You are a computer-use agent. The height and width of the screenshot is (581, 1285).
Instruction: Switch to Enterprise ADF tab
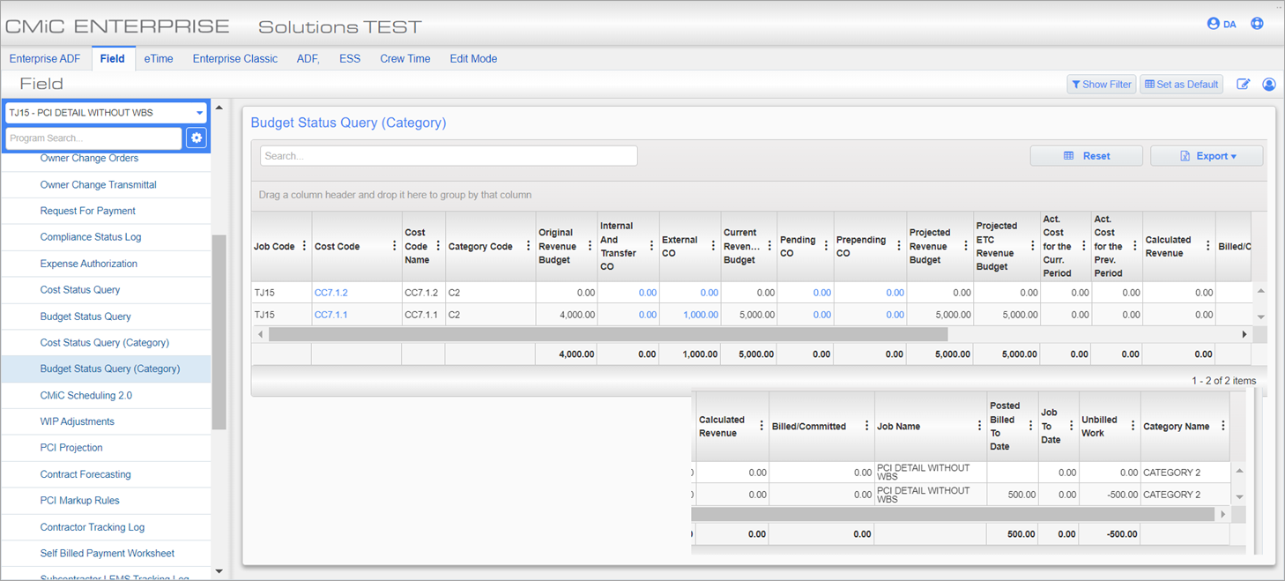pos(45,59)
